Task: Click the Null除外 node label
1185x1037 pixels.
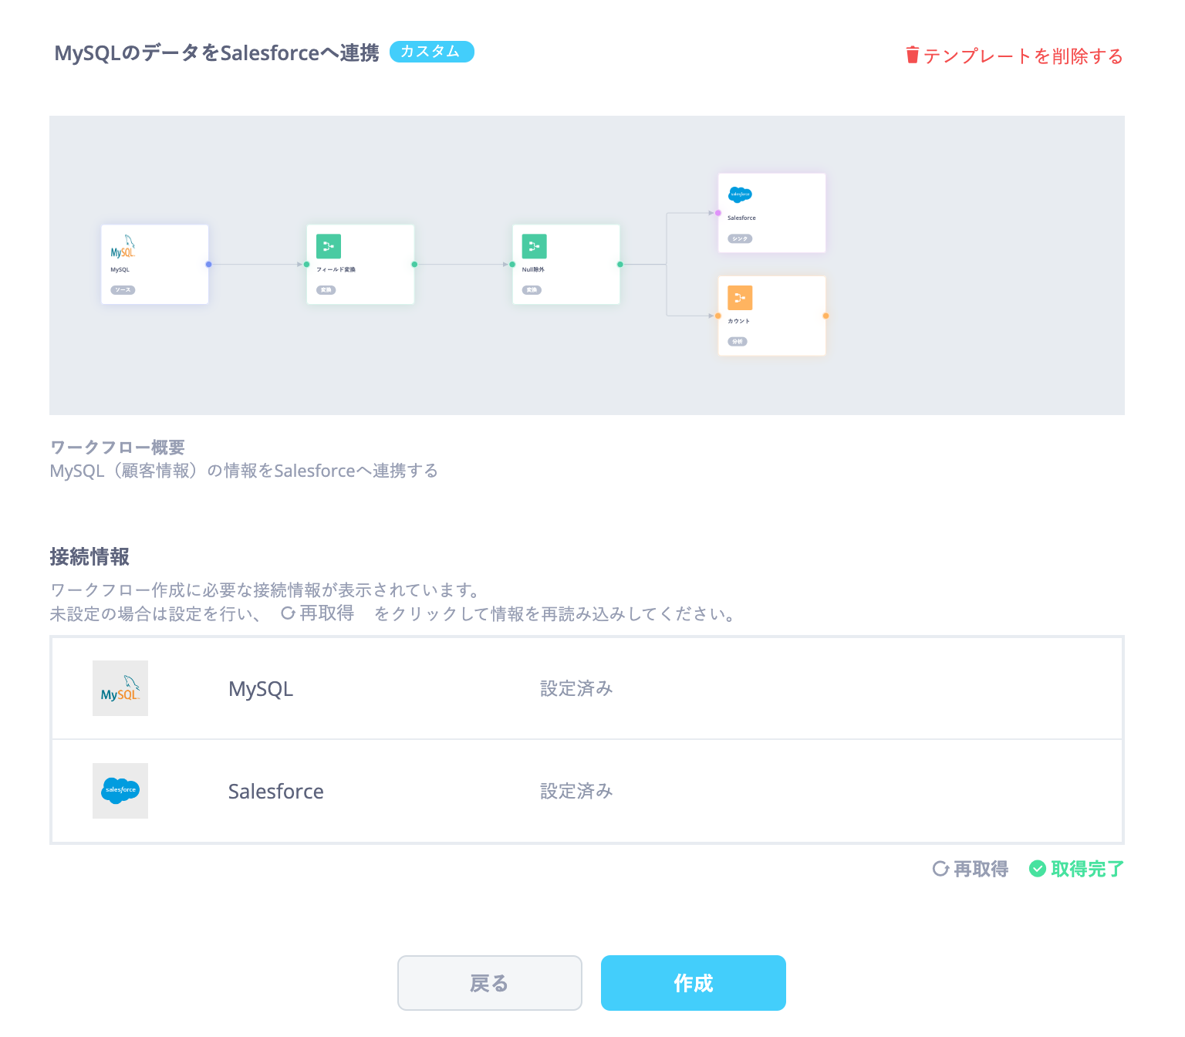Action: click(x=533, y=269)
